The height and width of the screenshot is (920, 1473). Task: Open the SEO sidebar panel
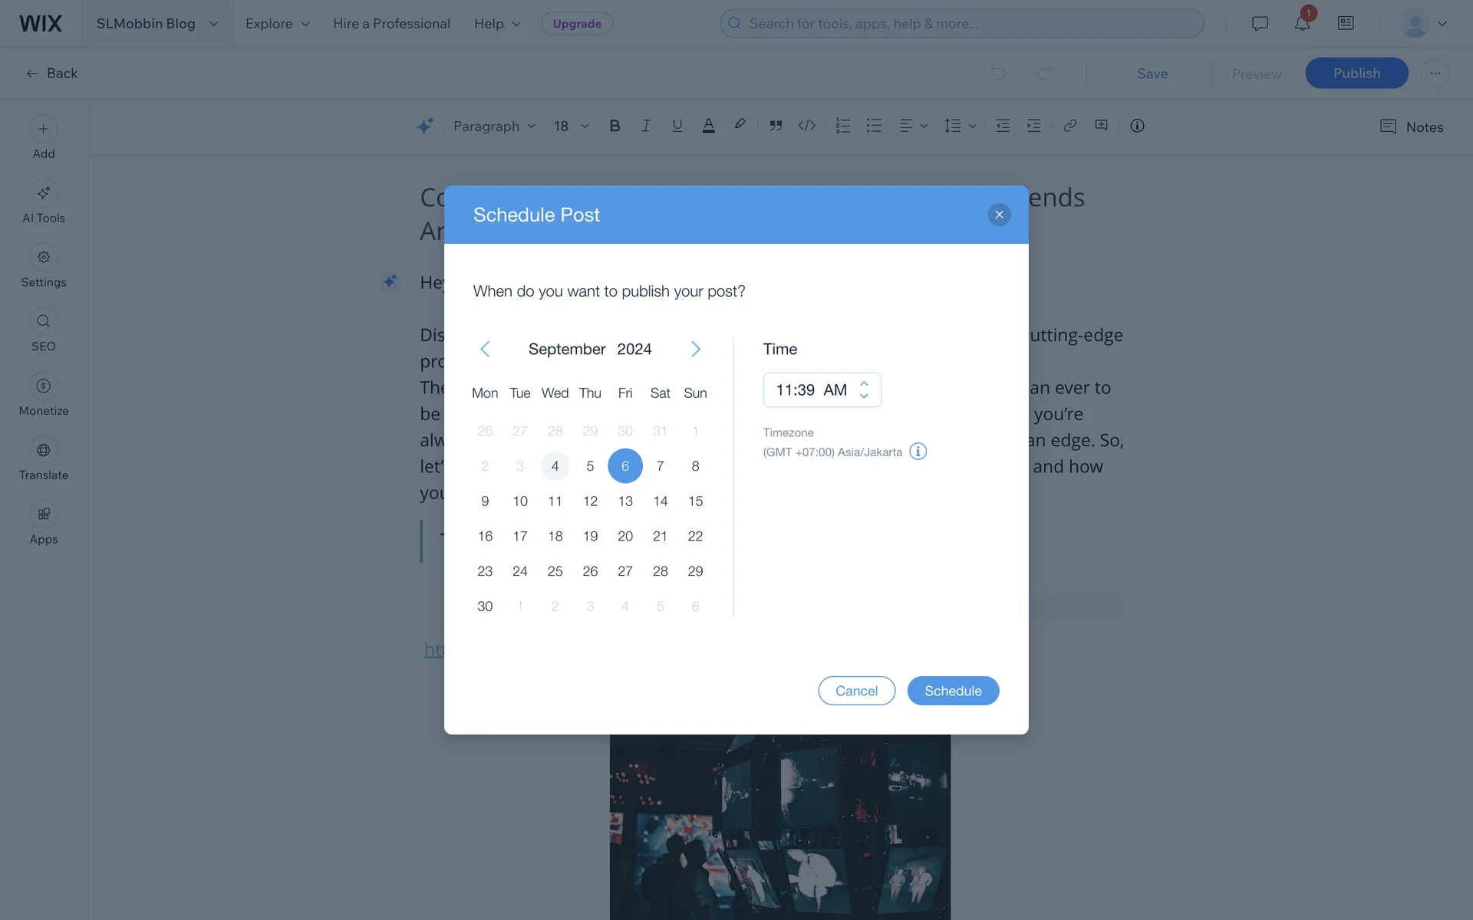(x=44, y=331)
